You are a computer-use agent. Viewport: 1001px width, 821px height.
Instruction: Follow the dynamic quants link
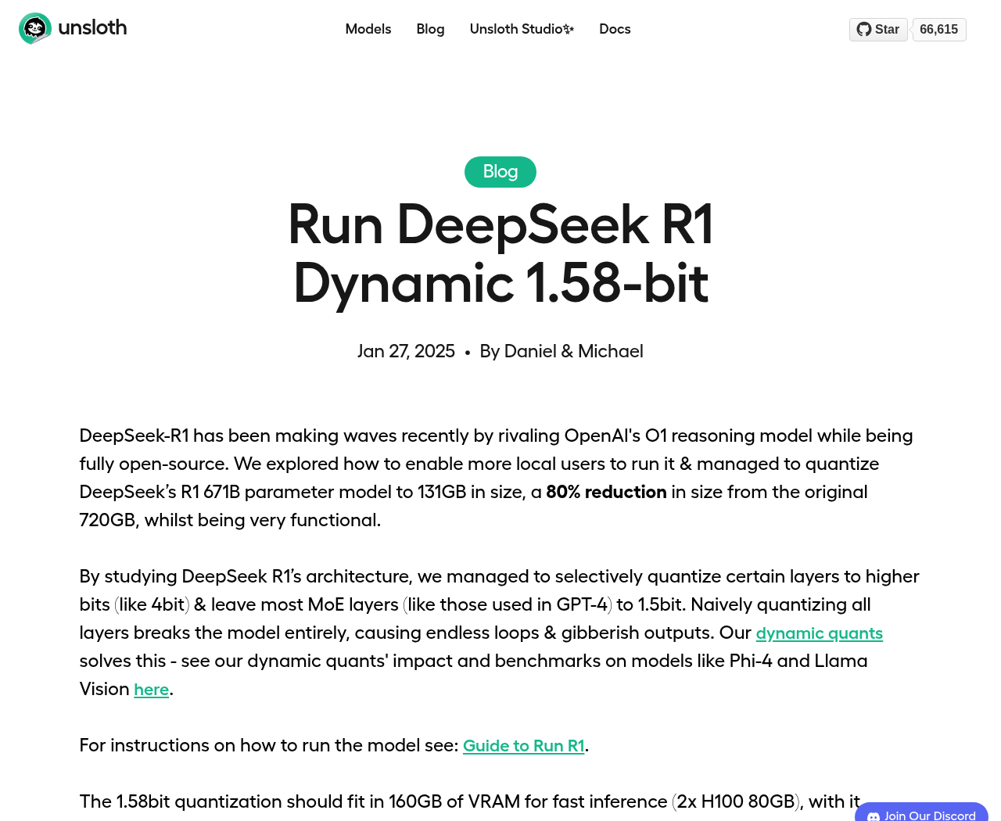pos(819,633)
